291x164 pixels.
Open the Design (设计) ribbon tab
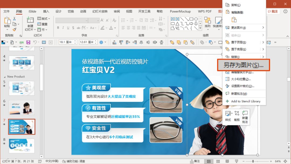pyautogui.click(x=58, y=12)
